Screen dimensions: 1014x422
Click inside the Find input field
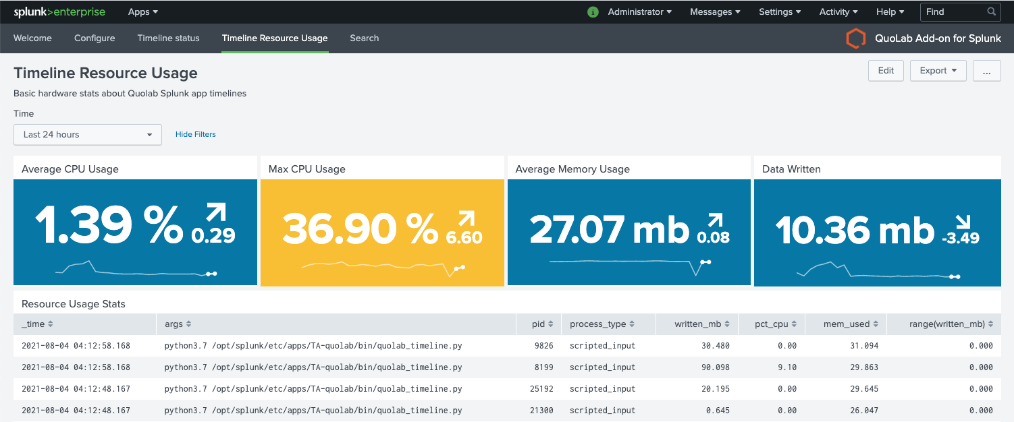pos(952,11)
